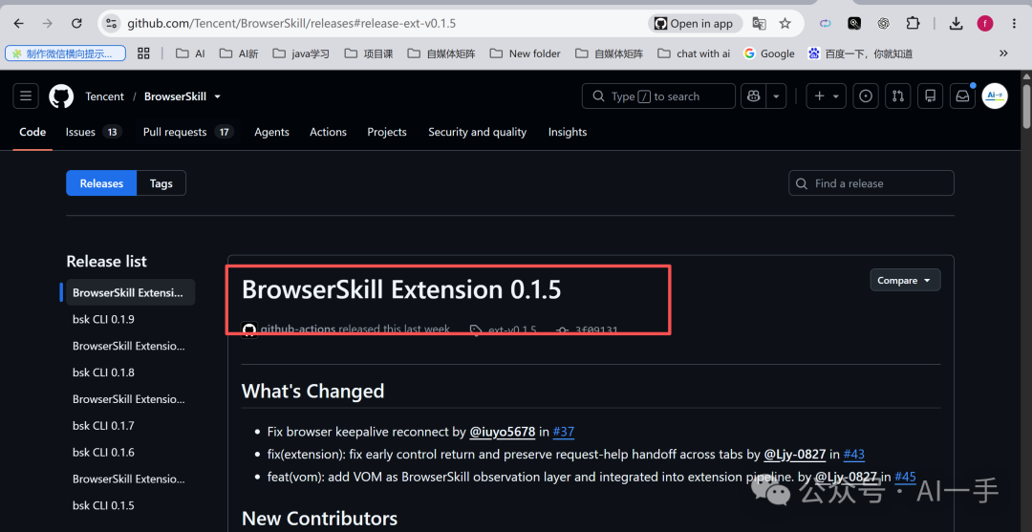Screen dimensions: 1032x532
Task: Open repositories icon in header
Action: tap(930, 96)
